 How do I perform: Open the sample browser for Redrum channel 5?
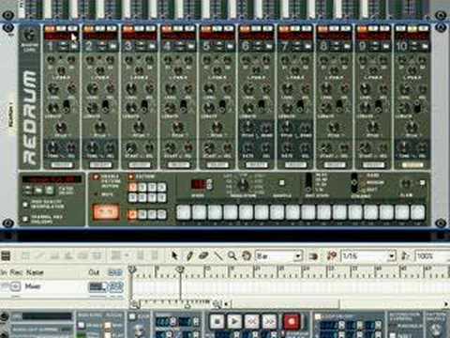click(230, 46)
